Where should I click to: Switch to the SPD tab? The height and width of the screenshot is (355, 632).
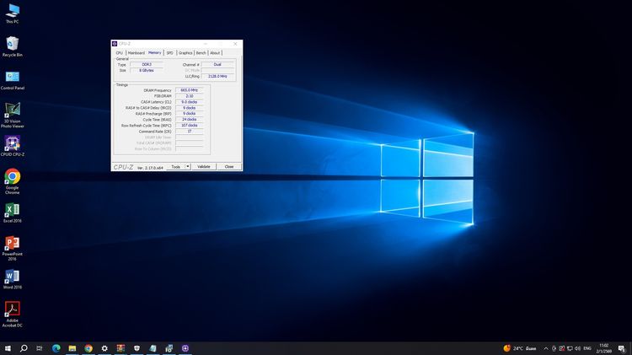click(169, 52)
